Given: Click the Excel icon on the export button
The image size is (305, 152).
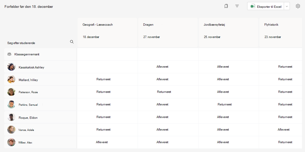Looking at the screenshot, I should [x=252, y=7].
